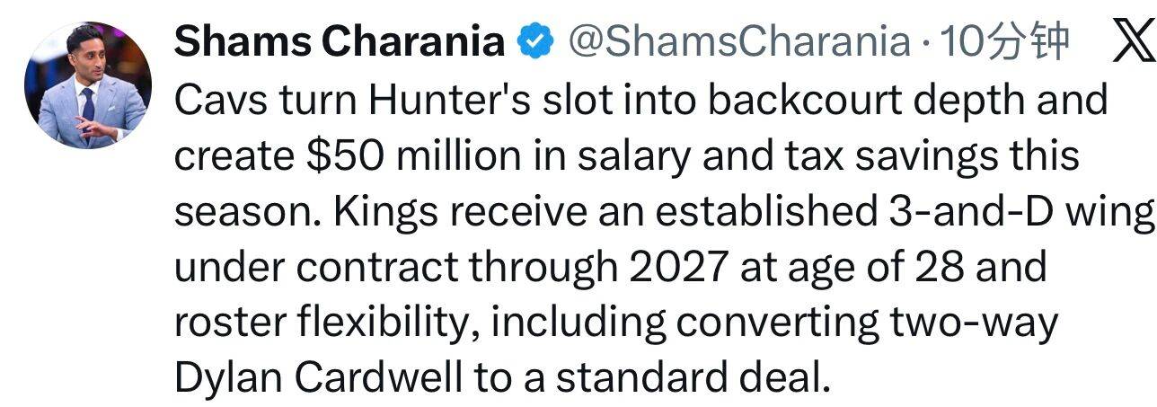The height and width of the screenshot is (407, 1157).
Task: Click the word "standard" in the last line
Action: (x=626, y=380)
